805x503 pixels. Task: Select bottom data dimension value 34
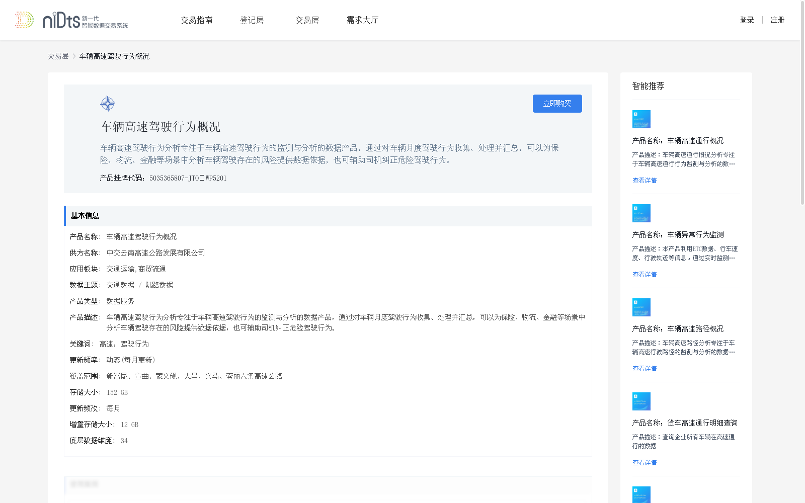coord(124,441)
